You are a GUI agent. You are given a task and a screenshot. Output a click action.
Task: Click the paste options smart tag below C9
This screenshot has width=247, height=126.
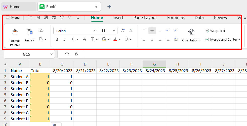click(56, 124)
